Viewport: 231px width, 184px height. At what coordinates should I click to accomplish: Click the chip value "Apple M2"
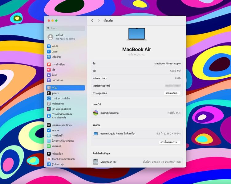pos(175,71)
